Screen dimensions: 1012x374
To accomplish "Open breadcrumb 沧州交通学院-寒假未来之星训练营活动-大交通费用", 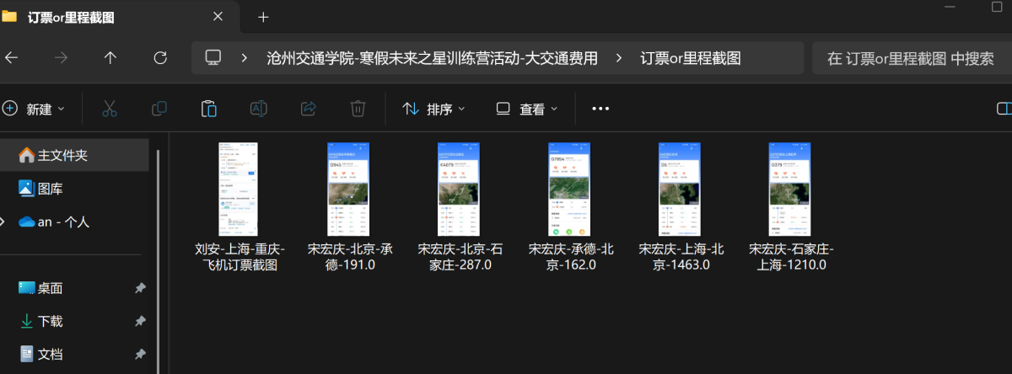I will [x=432, y=58].
